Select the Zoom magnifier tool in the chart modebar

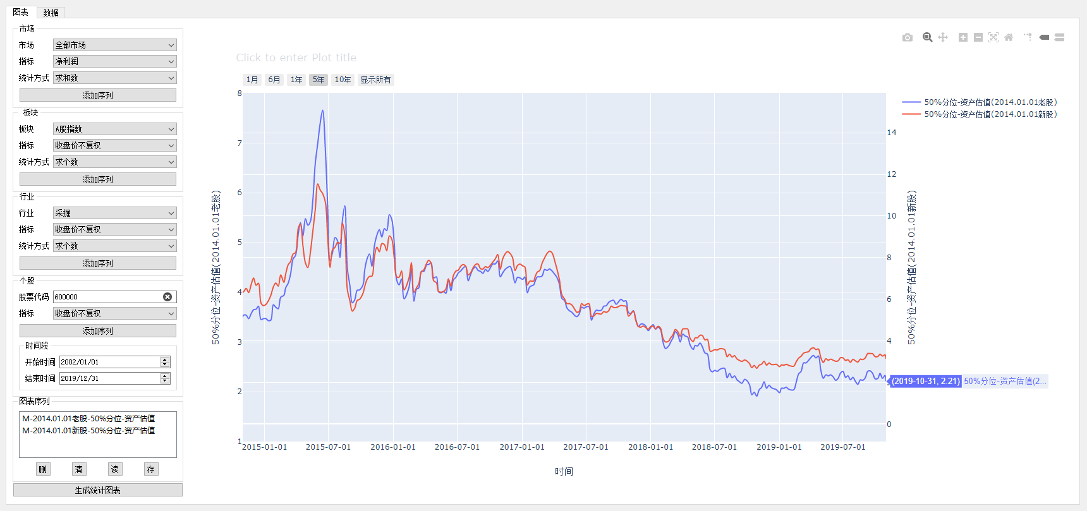(x=927, y=38)
